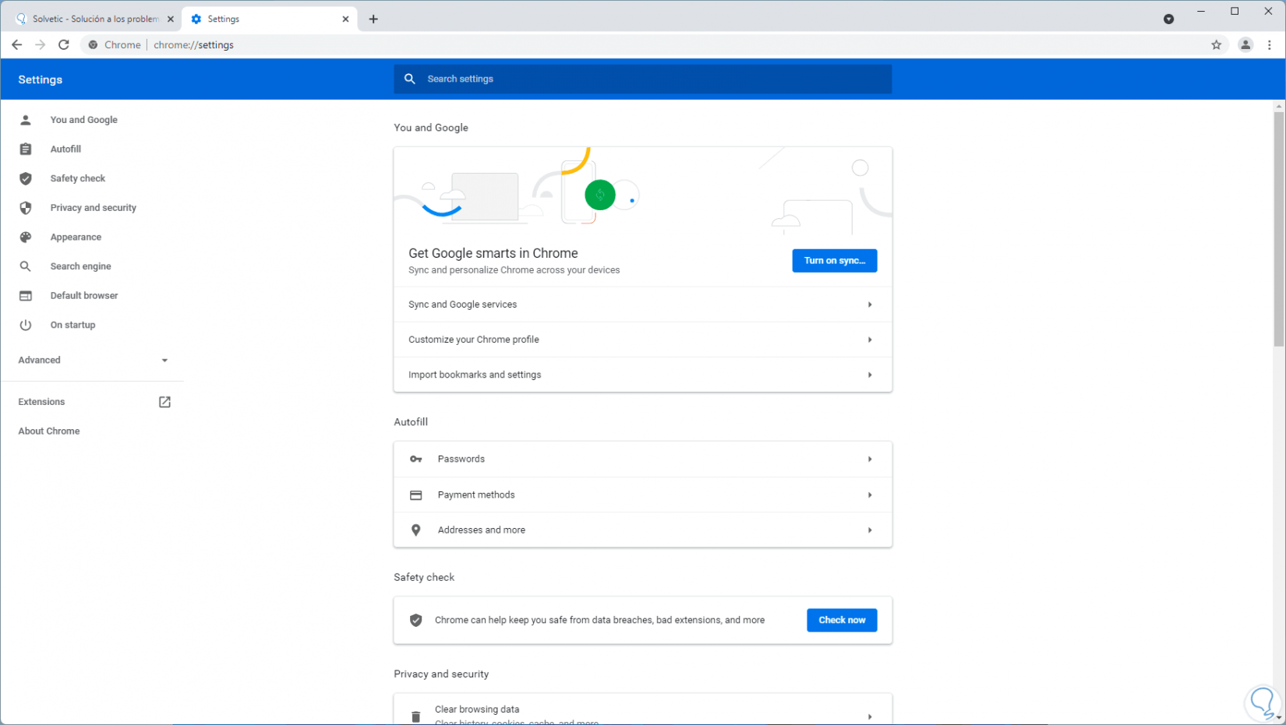Open the Extensions link in sidebar

coord(42,402)
